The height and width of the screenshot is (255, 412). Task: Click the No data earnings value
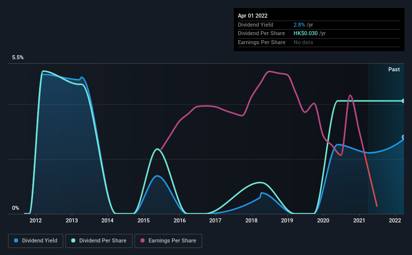pyautogui.click(x=303, y=42)
